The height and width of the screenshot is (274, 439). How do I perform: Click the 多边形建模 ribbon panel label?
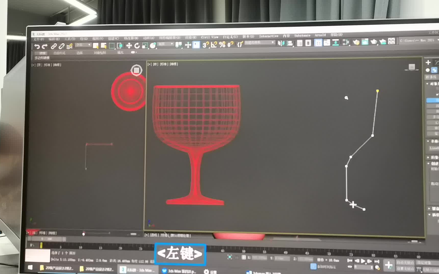[42, 58]
